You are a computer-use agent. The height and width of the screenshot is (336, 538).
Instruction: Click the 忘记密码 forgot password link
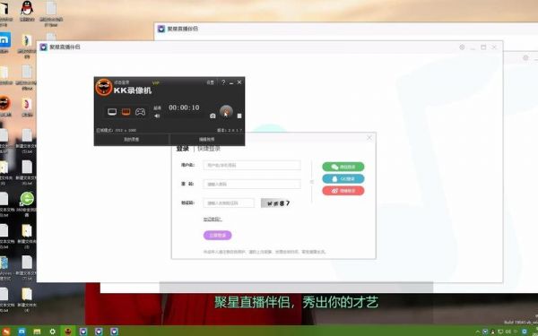tap(213, 220)
